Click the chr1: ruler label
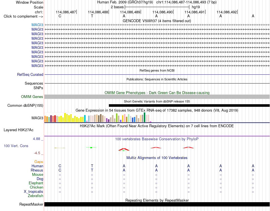This screenshot has height=211, width=270. click(39, 12)
